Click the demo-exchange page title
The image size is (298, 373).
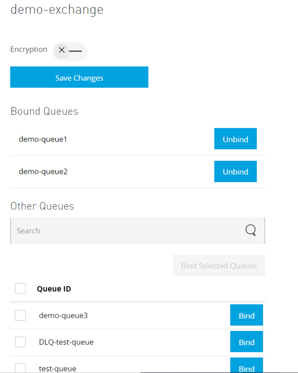click(x=57, y=10)
